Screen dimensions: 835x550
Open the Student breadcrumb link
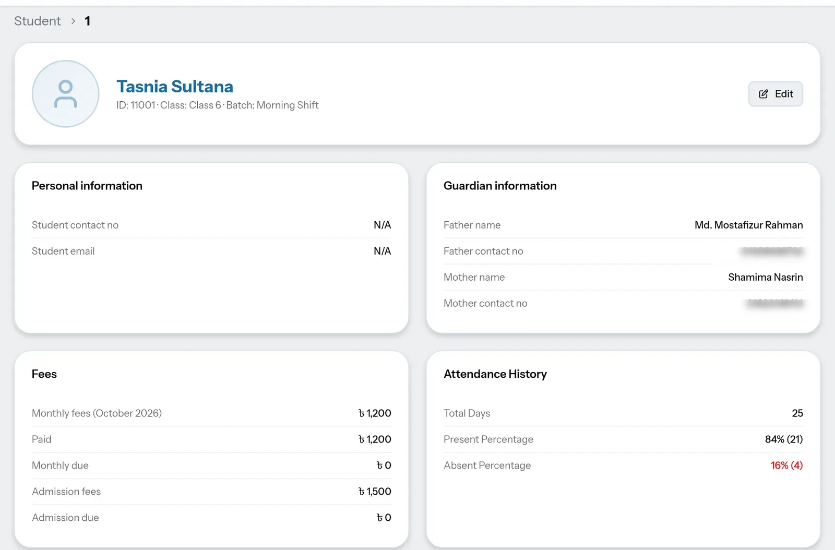coord(38,21)
